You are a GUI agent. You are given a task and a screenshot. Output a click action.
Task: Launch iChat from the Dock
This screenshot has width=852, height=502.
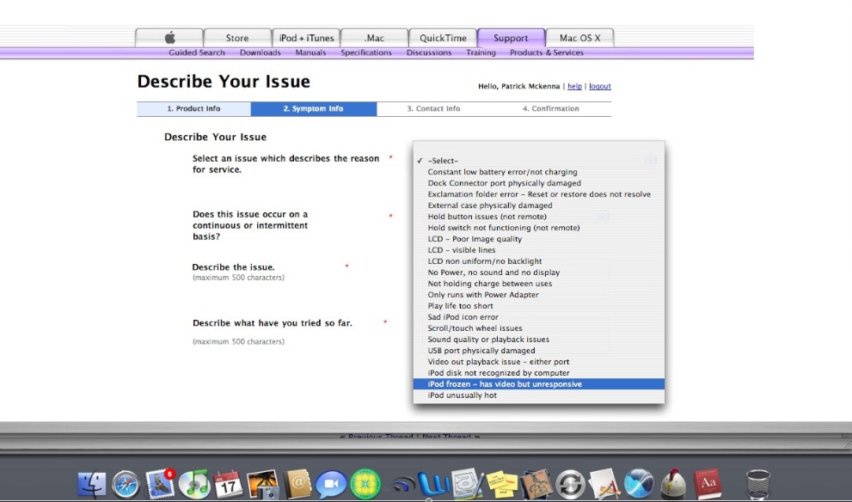click(331, 484)
